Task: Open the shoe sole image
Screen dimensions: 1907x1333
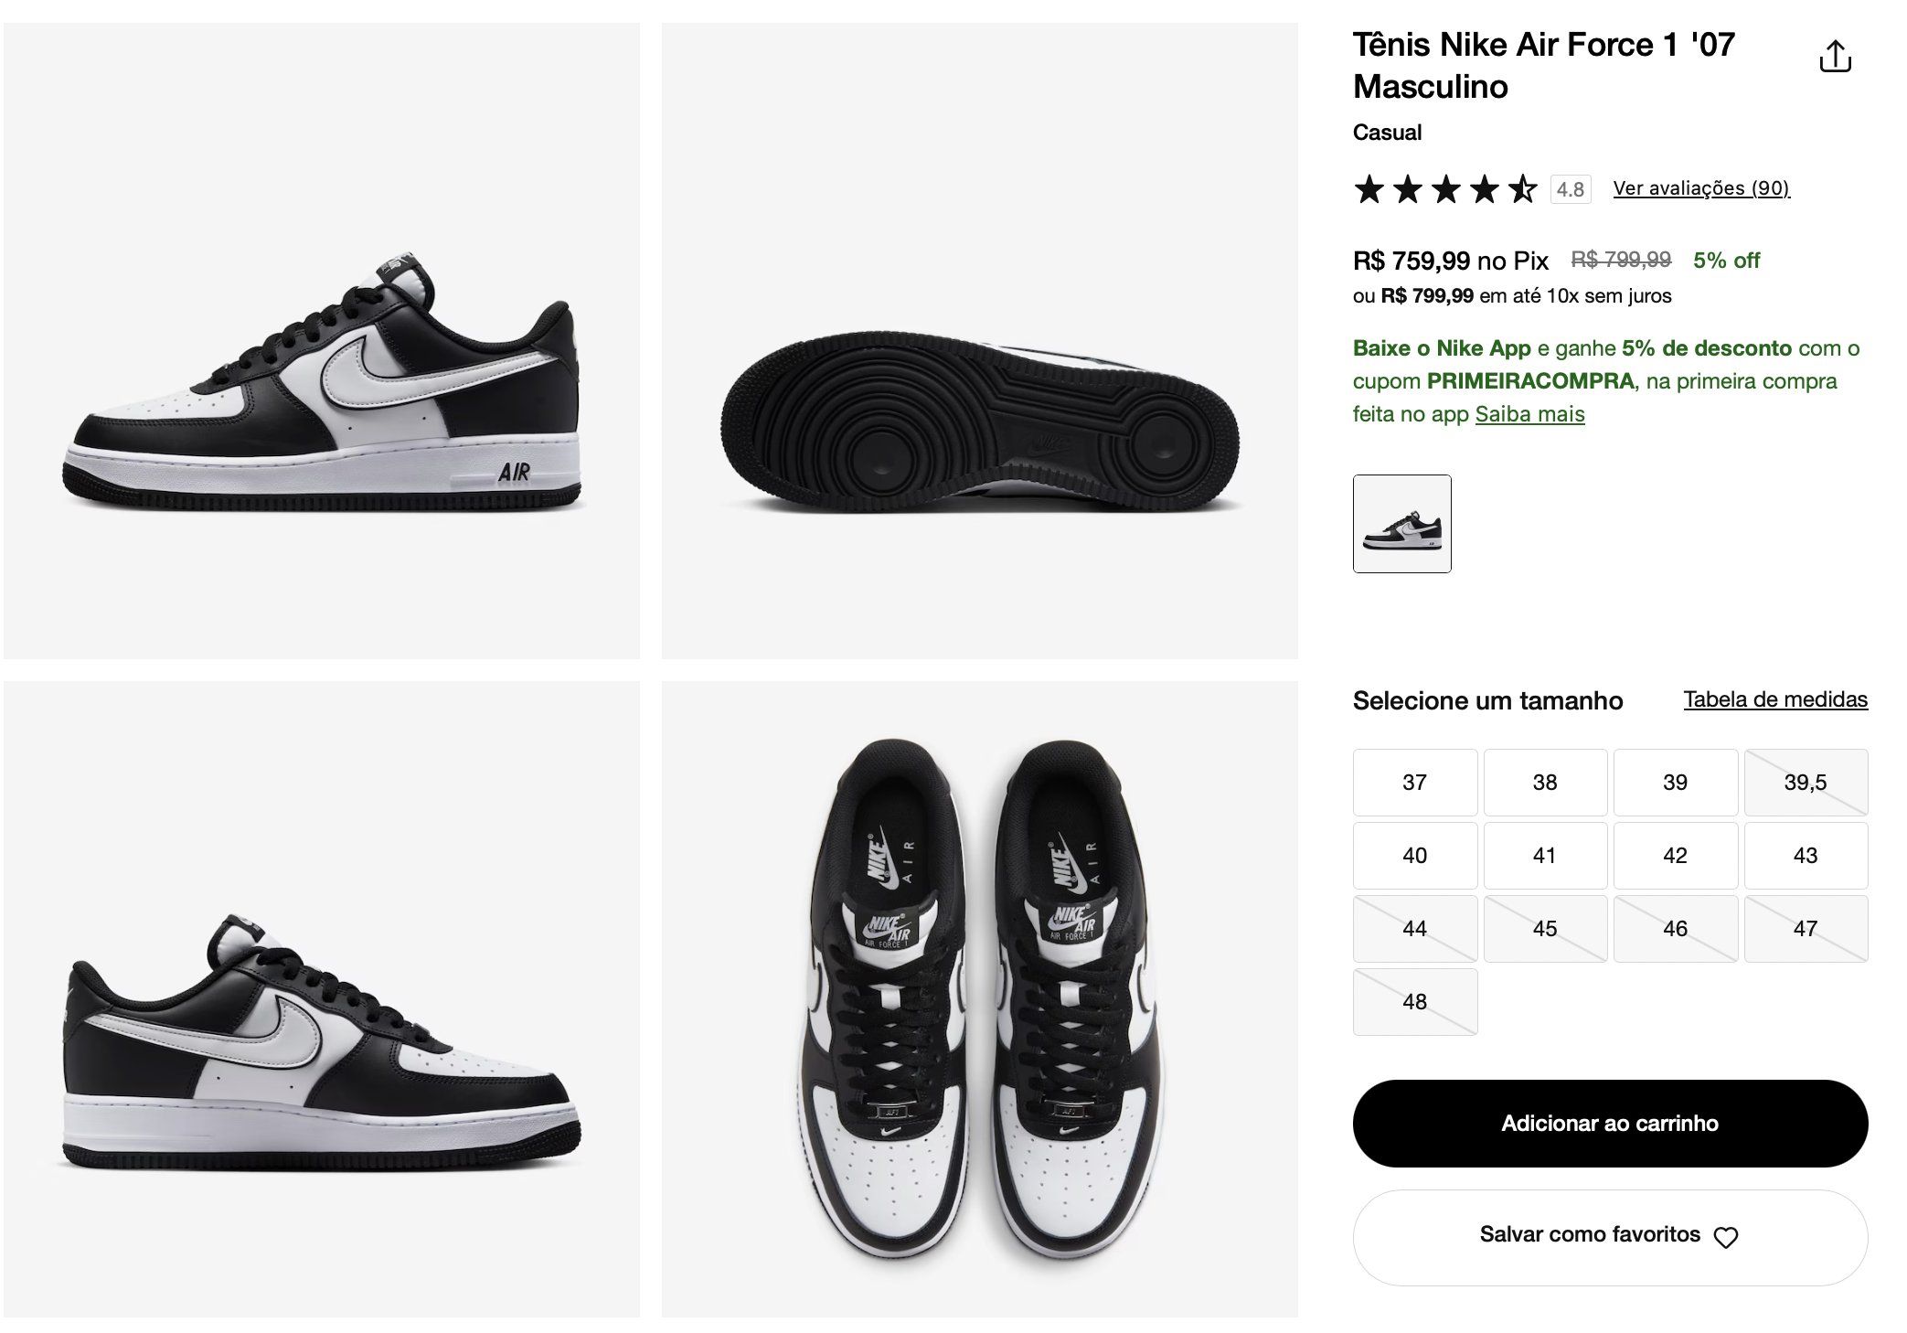Action: click(x=980, y=341)
